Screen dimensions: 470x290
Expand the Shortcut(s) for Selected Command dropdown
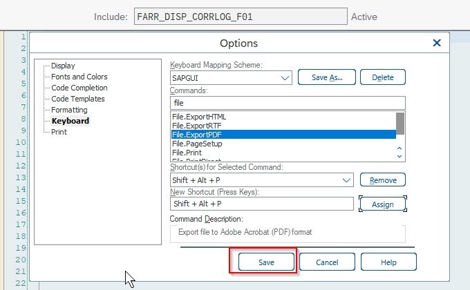[x=346, y=180]
